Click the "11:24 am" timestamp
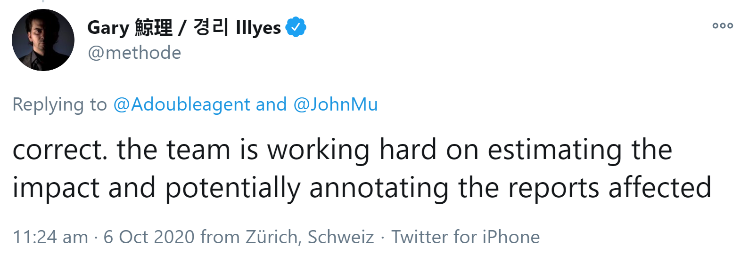The image size is (749, 263). (50, 237)
